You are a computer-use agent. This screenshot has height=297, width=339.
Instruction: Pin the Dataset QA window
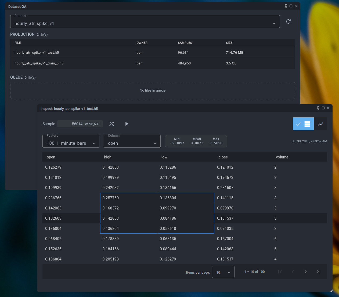tap(286, 6)
